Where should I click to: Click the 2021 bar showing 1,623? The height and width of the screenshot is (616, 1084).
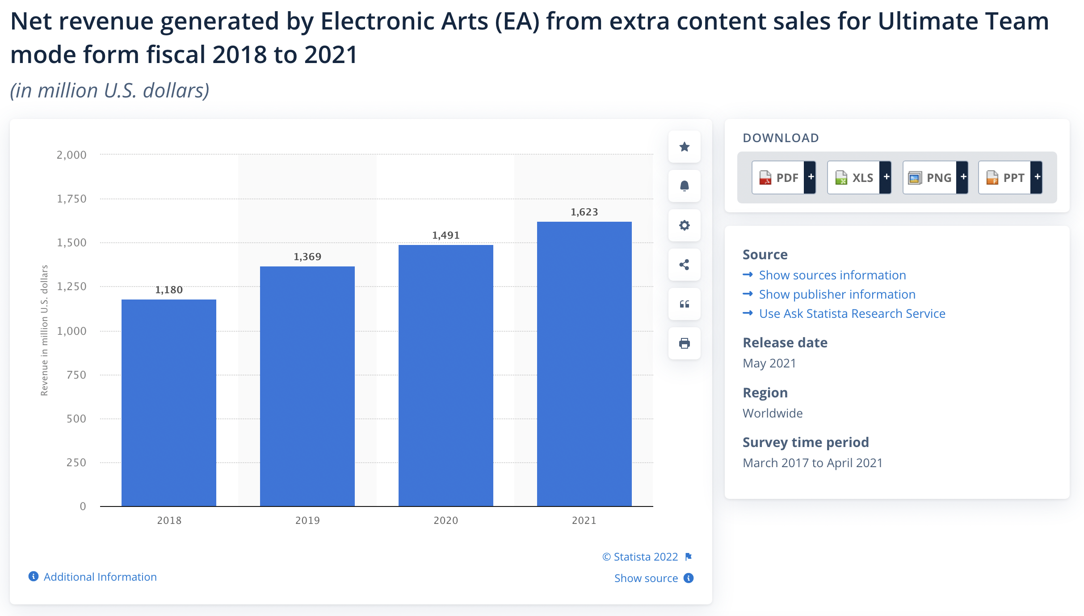coord(584,364)
